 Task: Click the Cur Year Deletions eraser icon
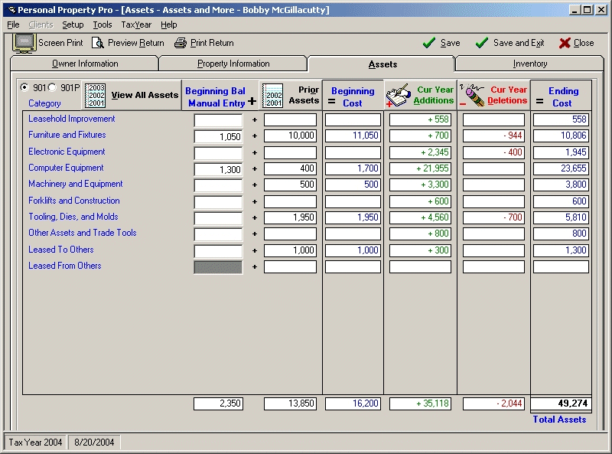(472, 95)
